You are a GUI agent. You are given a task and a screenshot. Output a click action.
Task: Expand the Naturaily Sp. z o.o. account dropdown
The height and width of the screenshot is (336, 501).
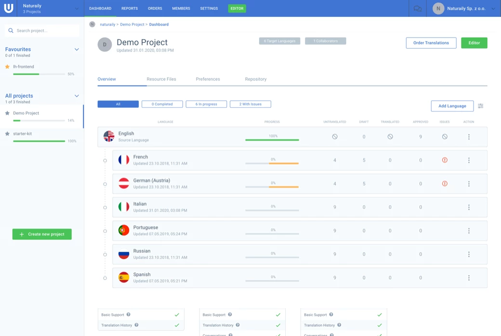coord(493,9)
